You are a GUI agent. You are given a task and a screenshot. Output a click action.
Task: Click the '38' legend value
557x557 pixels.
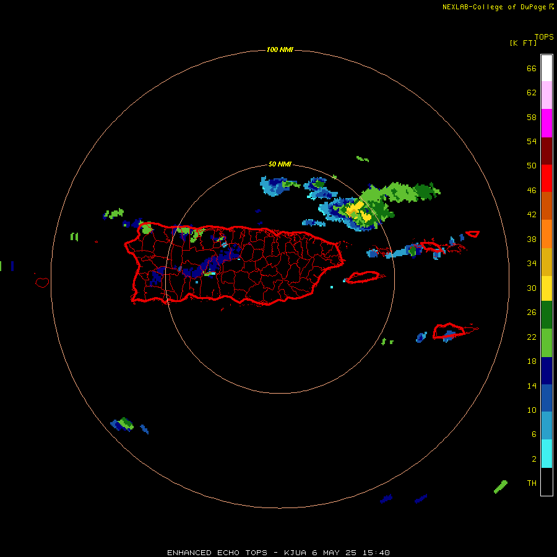click(x=532, y=239)
